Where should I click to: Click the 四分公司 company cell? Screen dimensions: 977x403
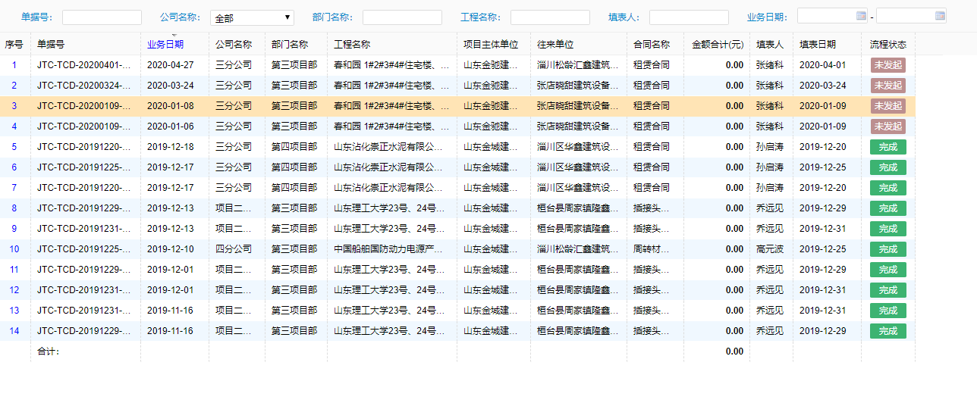[234, 249]
